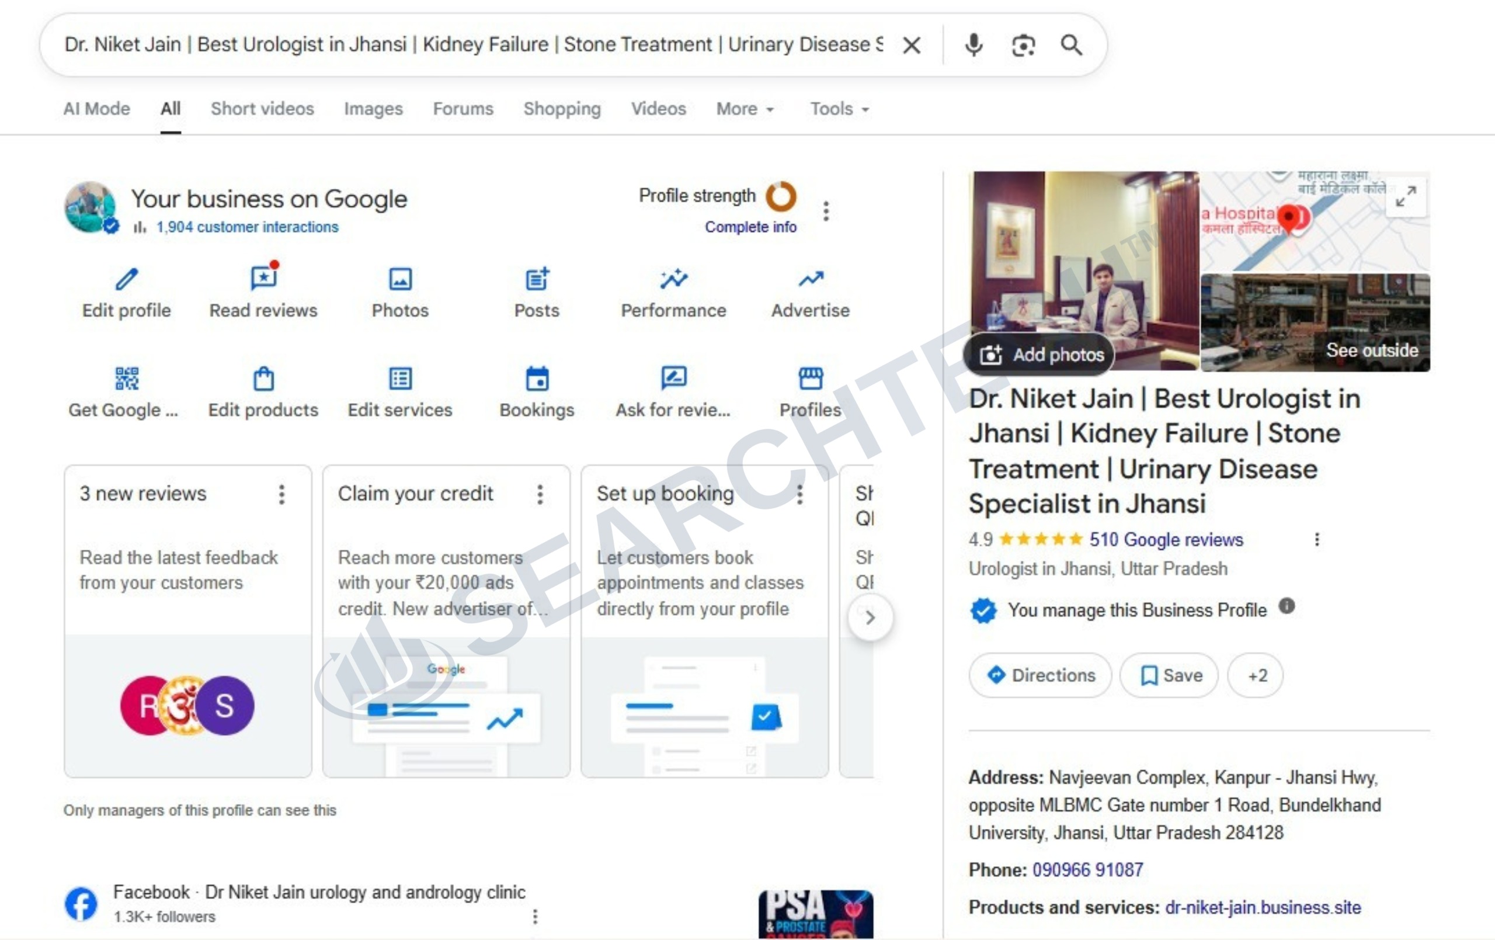Open the Performance sparkle chart icon
This screenshot has height=940, width=1495.
tap(673, 280)
